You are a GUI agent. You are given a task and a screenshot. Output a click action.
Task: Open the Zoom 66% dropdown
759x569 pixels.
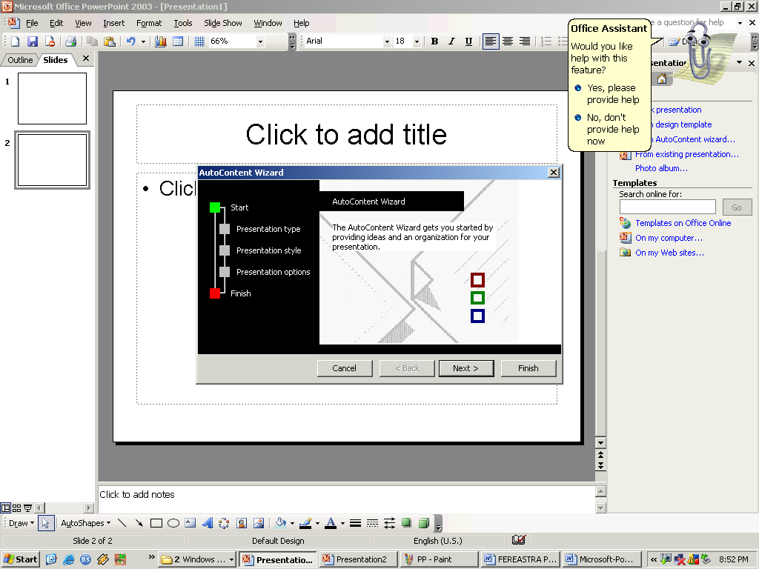point(260,41)
